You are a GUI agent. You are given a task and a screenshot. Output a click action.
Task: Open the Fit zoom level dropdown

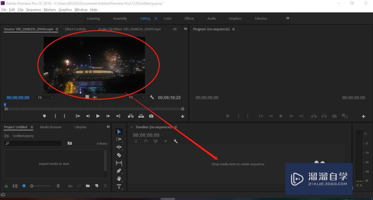(46, 97)
